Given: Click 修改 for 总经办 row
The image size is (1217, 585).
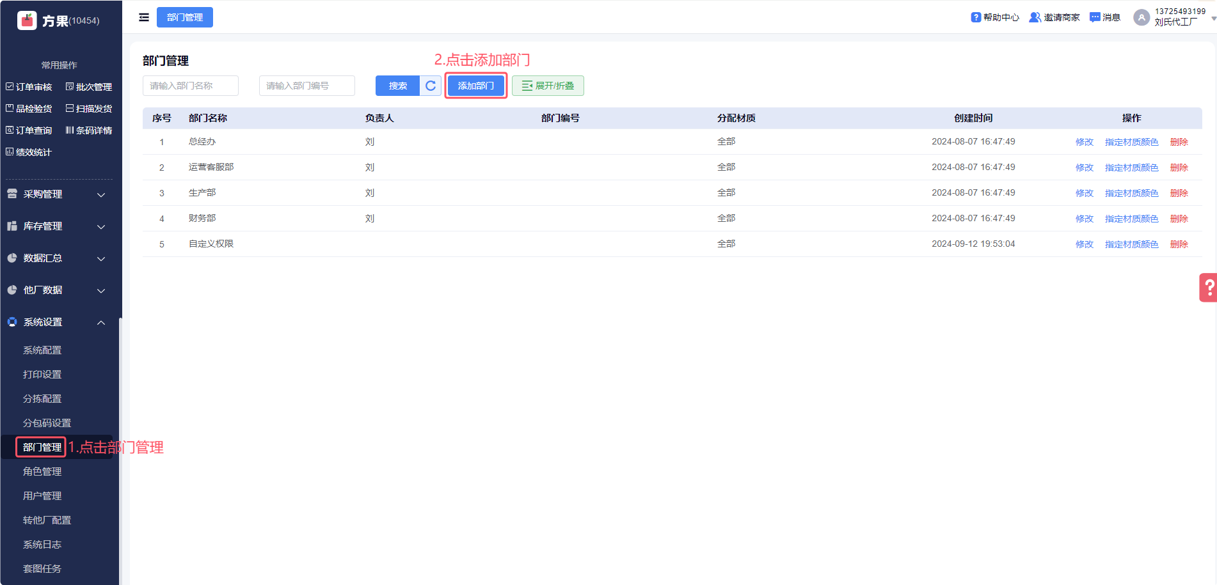Looking at the screenshot, I should 1085,142.
